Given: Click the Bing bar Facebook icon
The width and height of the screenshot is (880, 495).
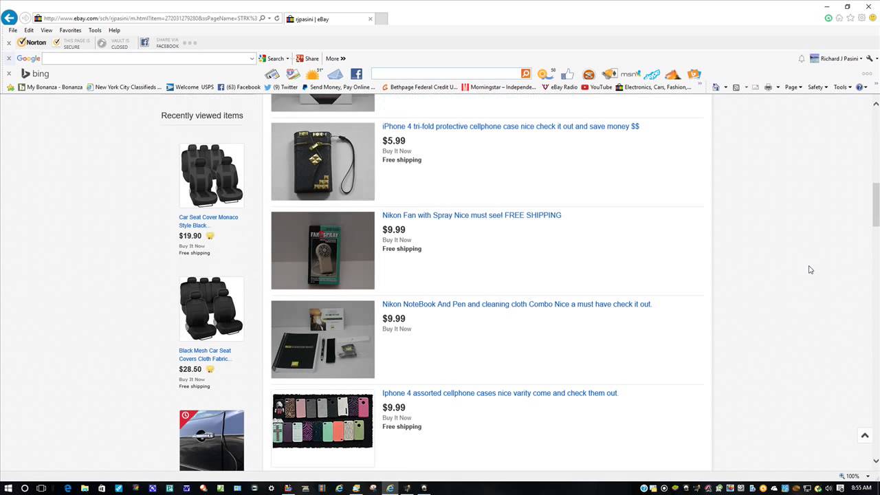Looking at the screenshot, I should click(356, 74).
